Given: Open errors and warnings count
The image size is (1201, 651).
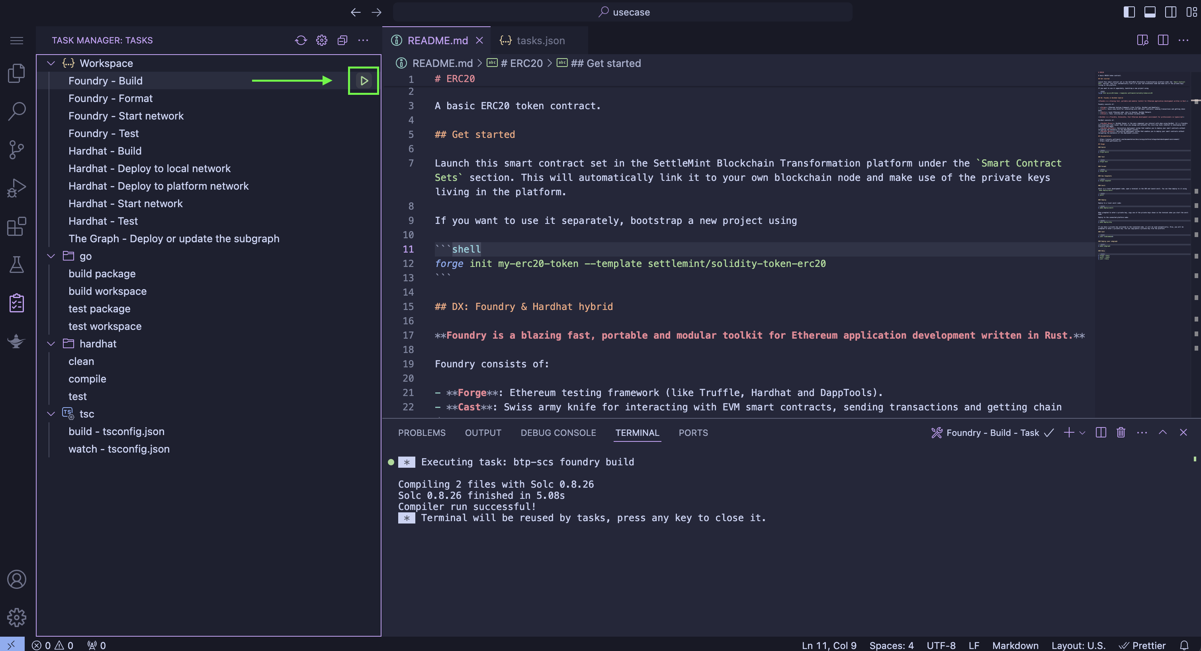Looking at the screenshot, I should 52,645.
